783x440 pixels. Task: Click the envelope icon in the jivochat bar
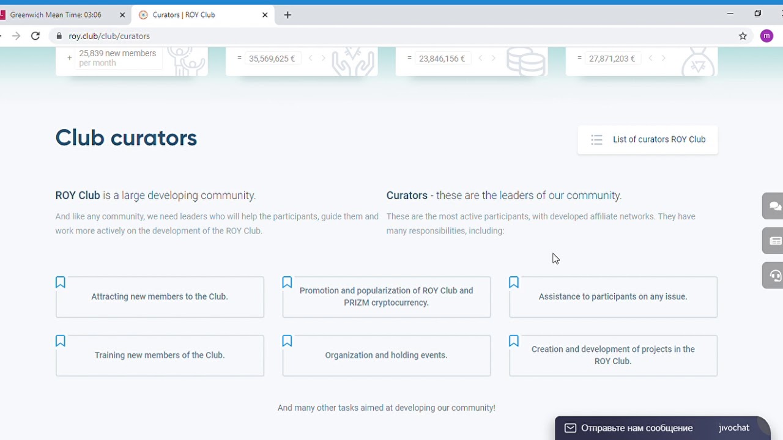pos(570,428)
